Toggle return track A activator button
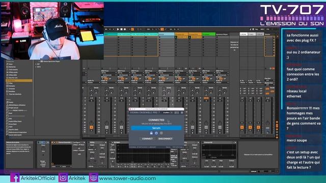 point(242,127)
